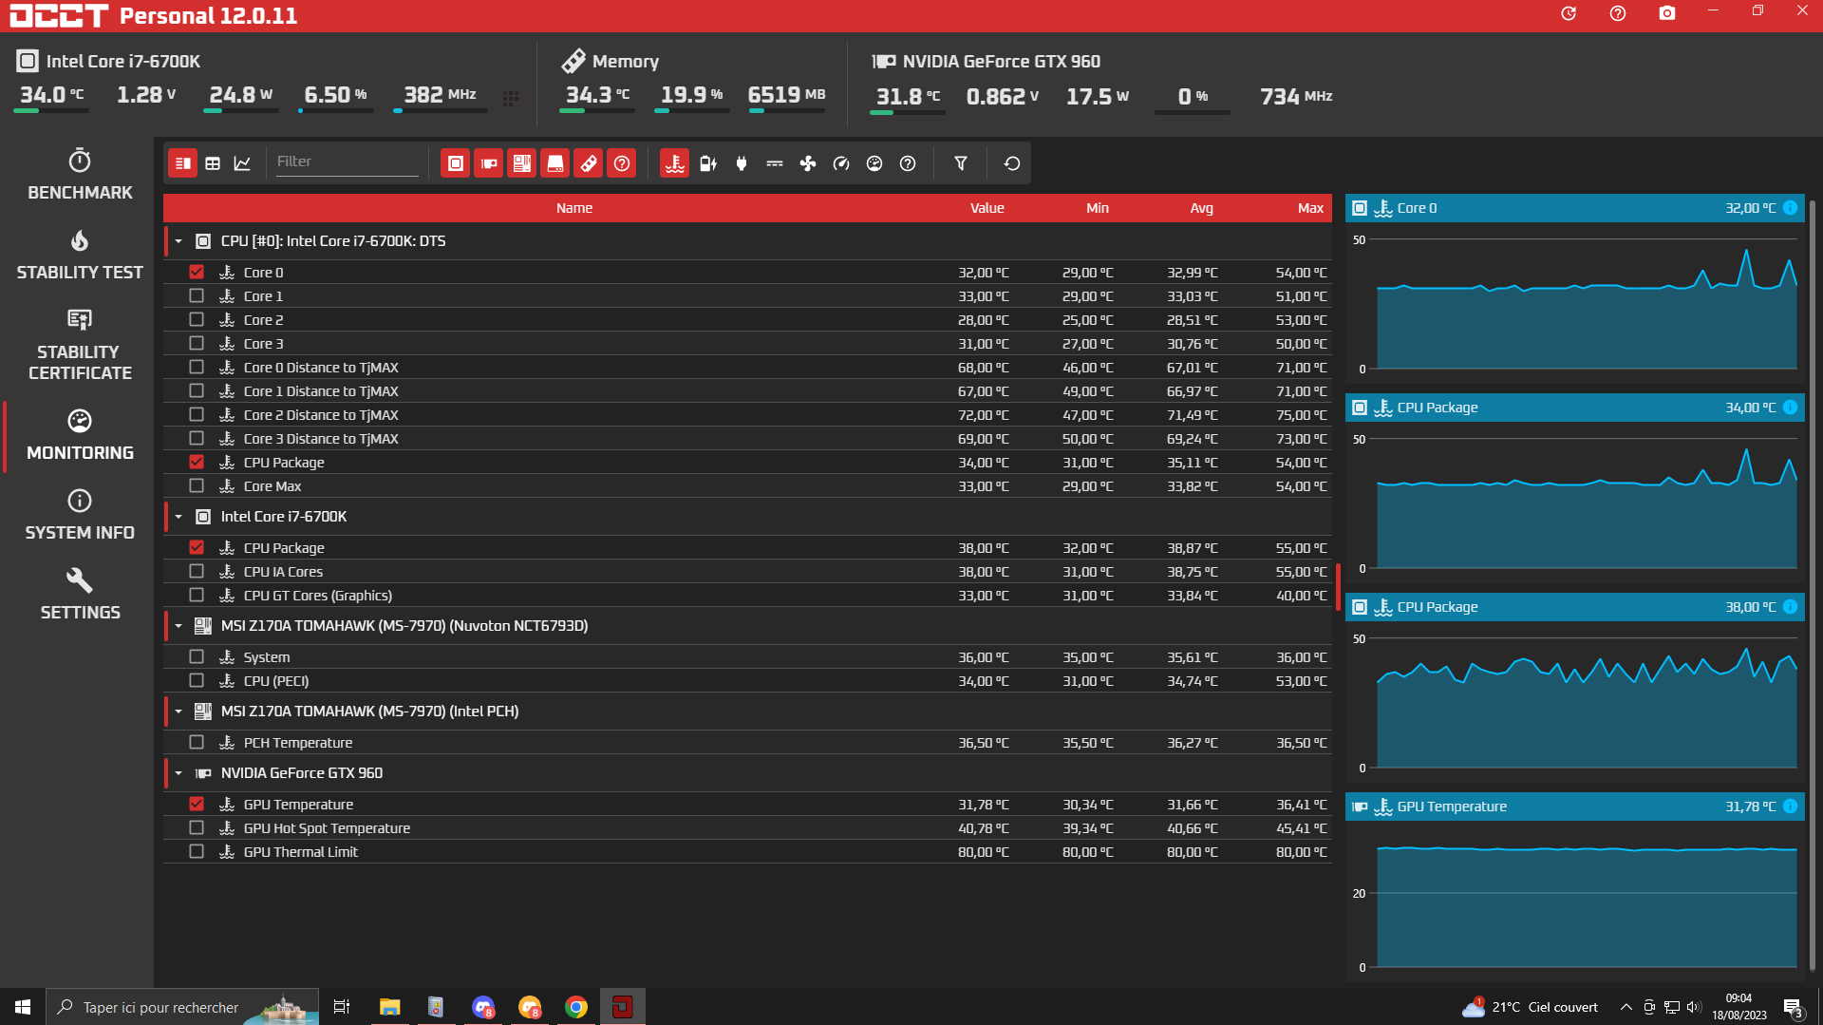This screenshot has height=1025, width=1823.
Task: Toggle the unknown hardware filter
Action: tap(622, 163)
